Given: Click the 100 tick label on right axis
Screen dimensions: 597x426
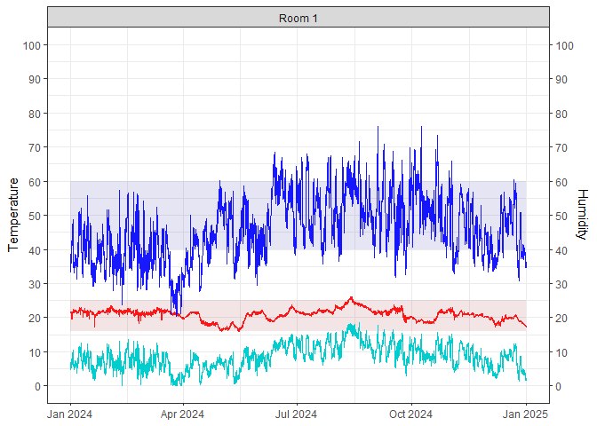Looking at the screenshot, I should point(564,45).
